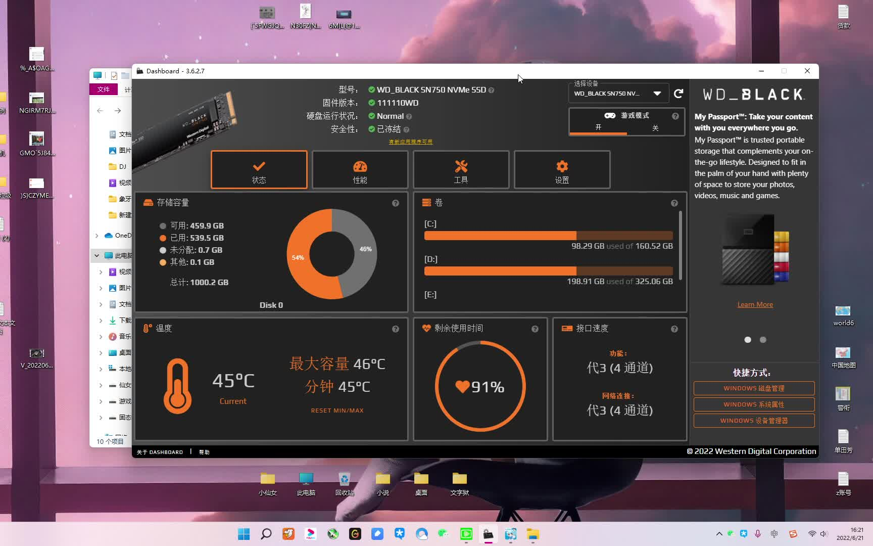Show help next to model name
This screenshot has width=873, height=546.
pos(491,90)
